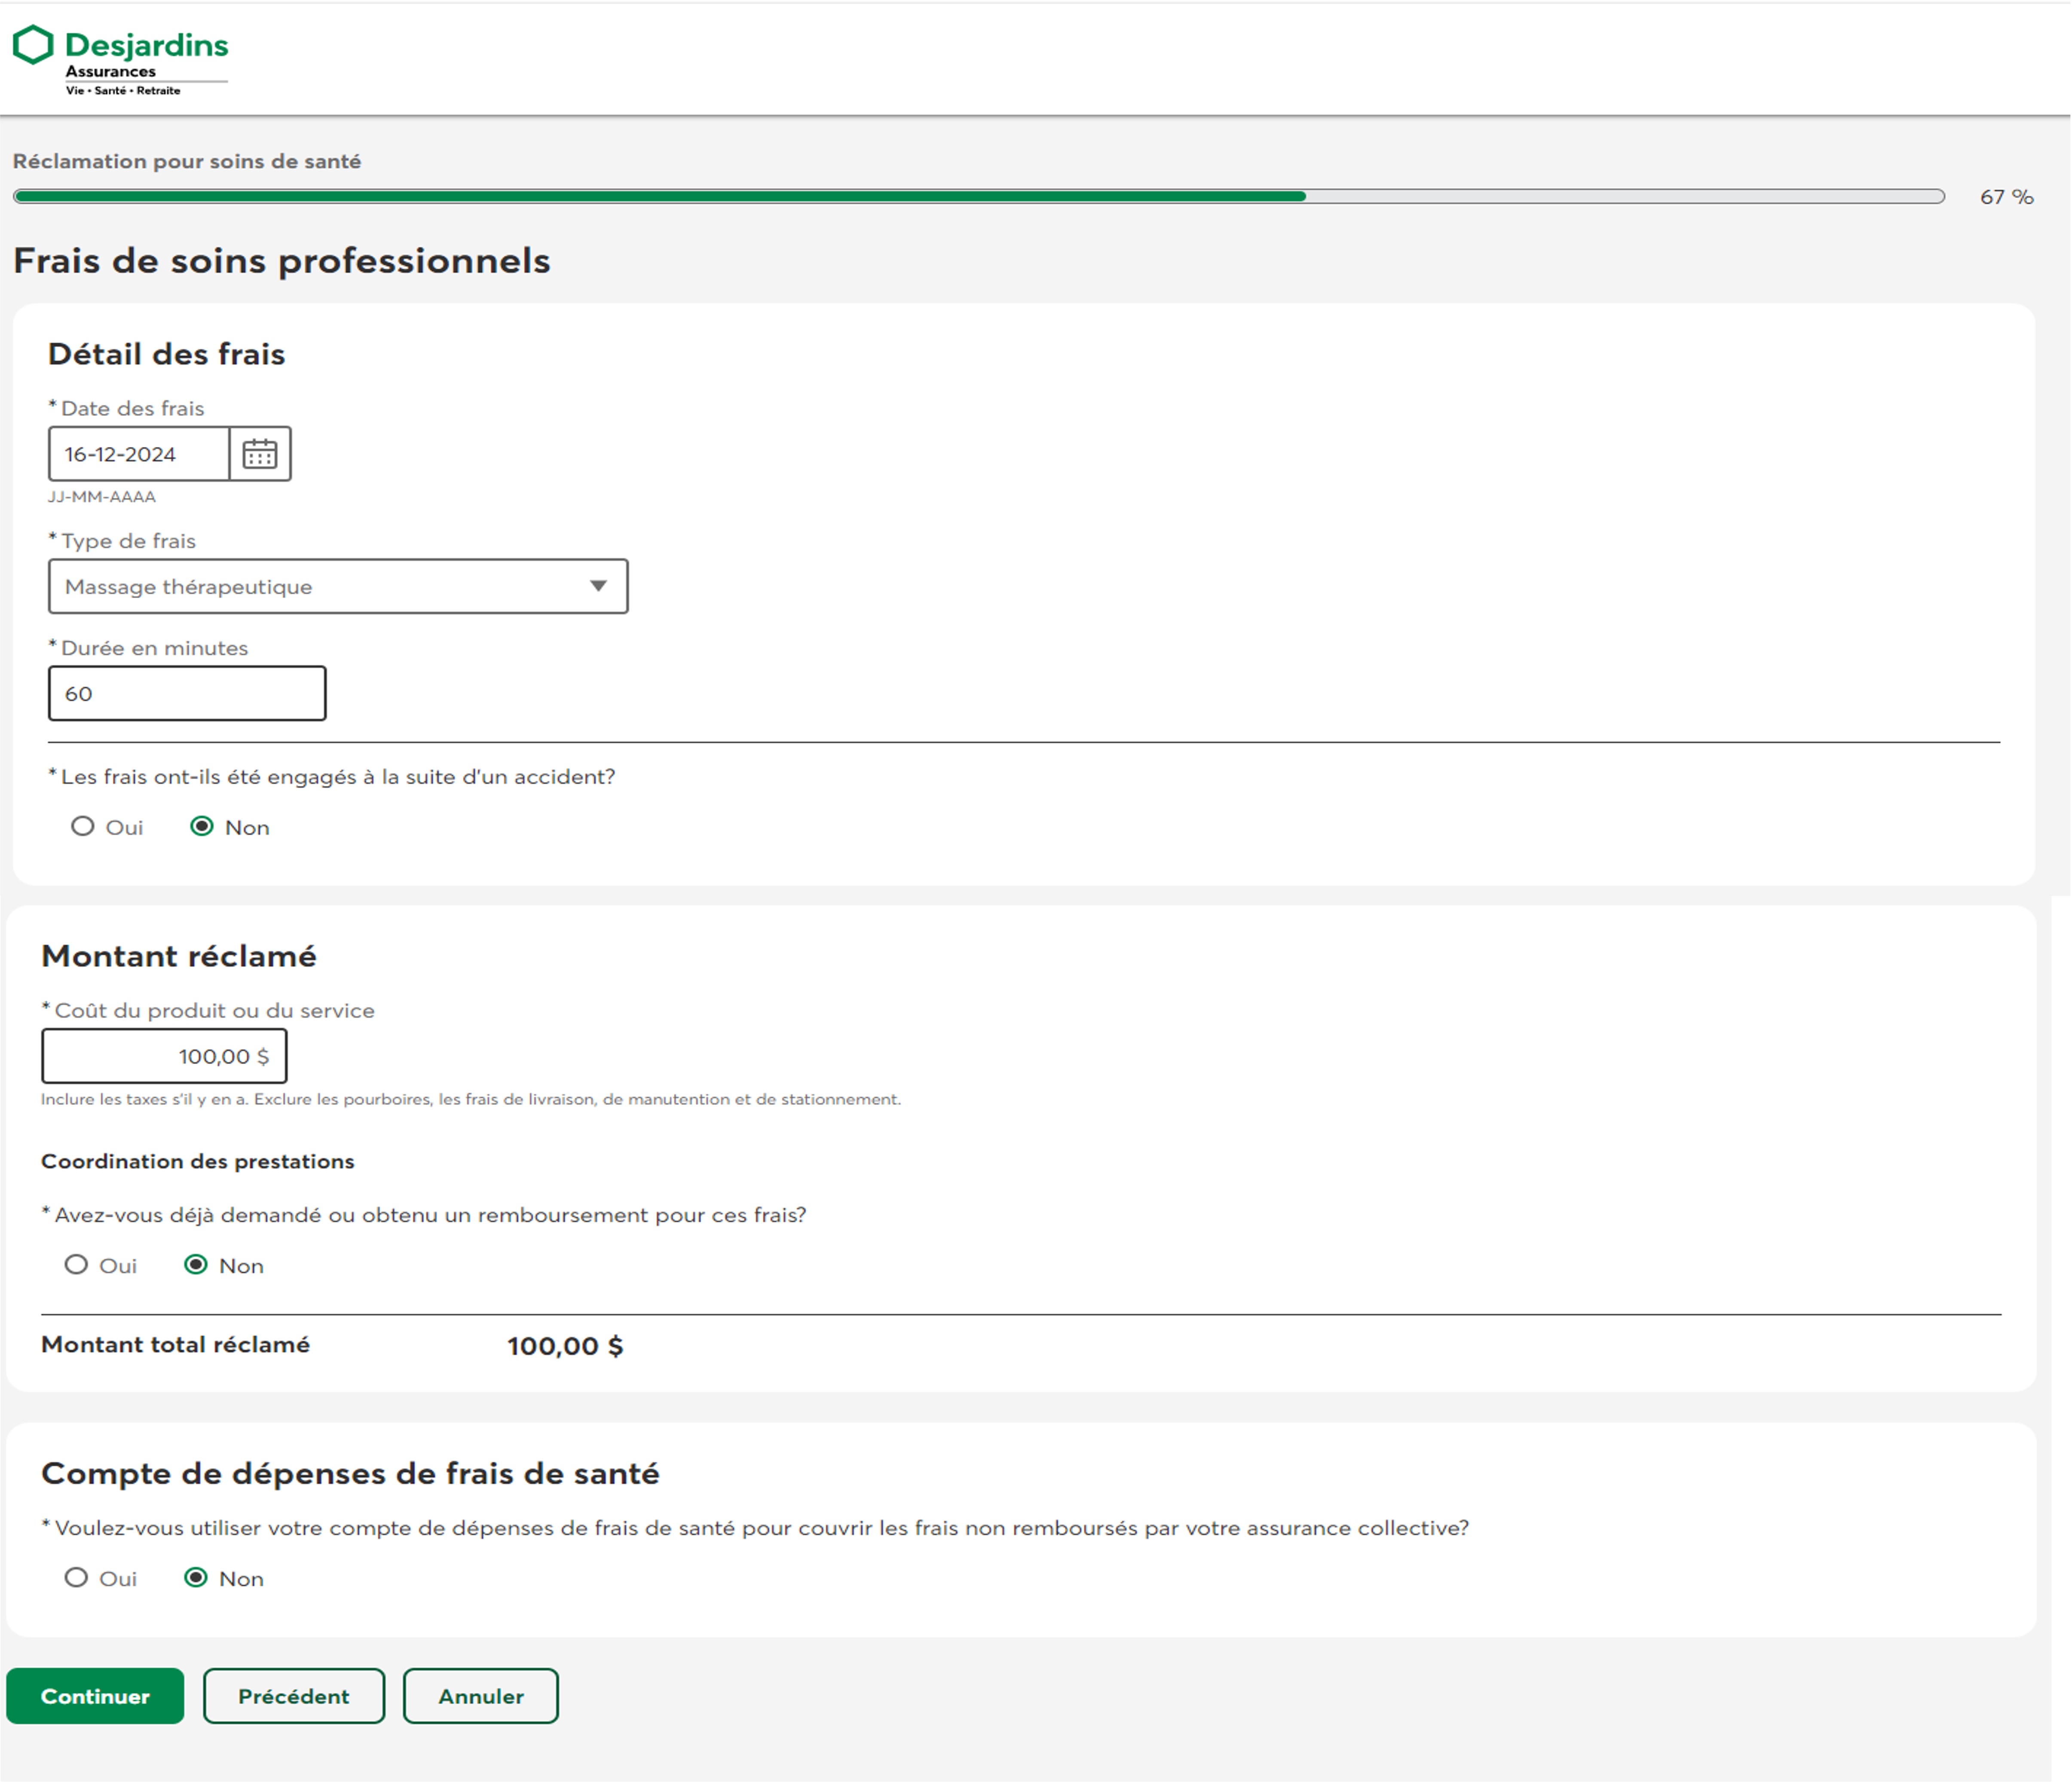This screenshot has height=1782, width=2072.
Task: Choose Non for health spending account use
Action: (196, 1578)
